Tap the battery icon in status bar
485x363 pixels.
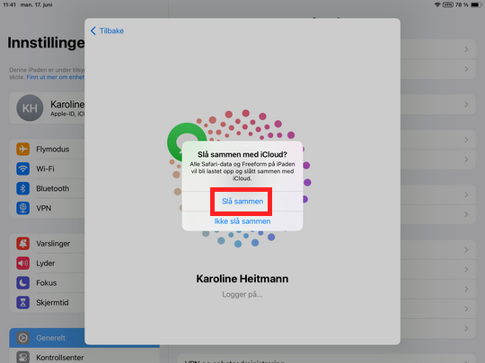(x=476, y=4)
